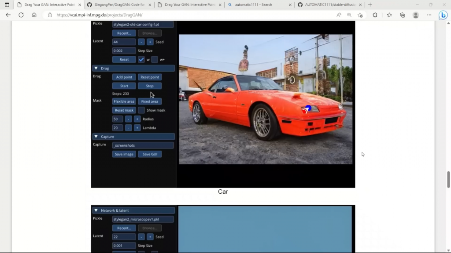451x253 pixels.
Task: Open the Bing sidebar icon
Action: pos(443,14)
